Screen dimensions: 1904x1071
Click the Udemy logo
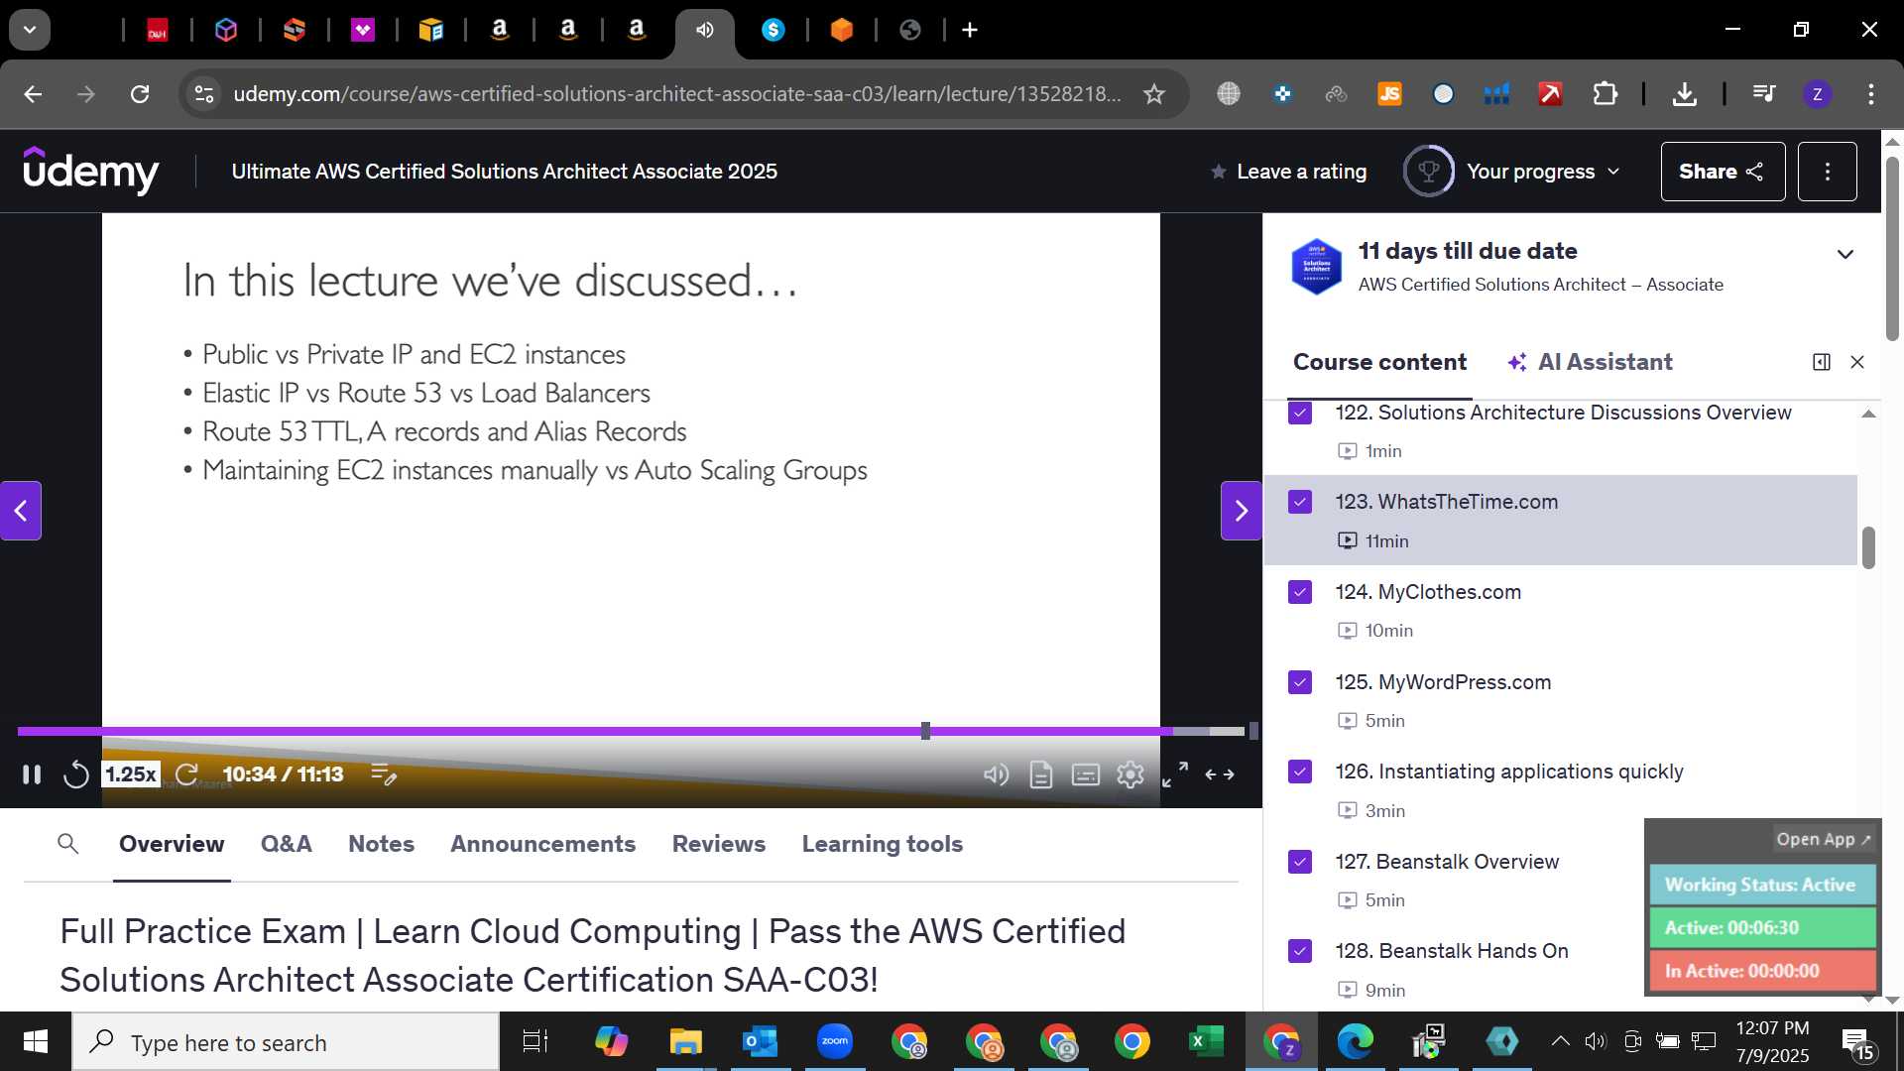pyautogui.click(x=91, y=171)
